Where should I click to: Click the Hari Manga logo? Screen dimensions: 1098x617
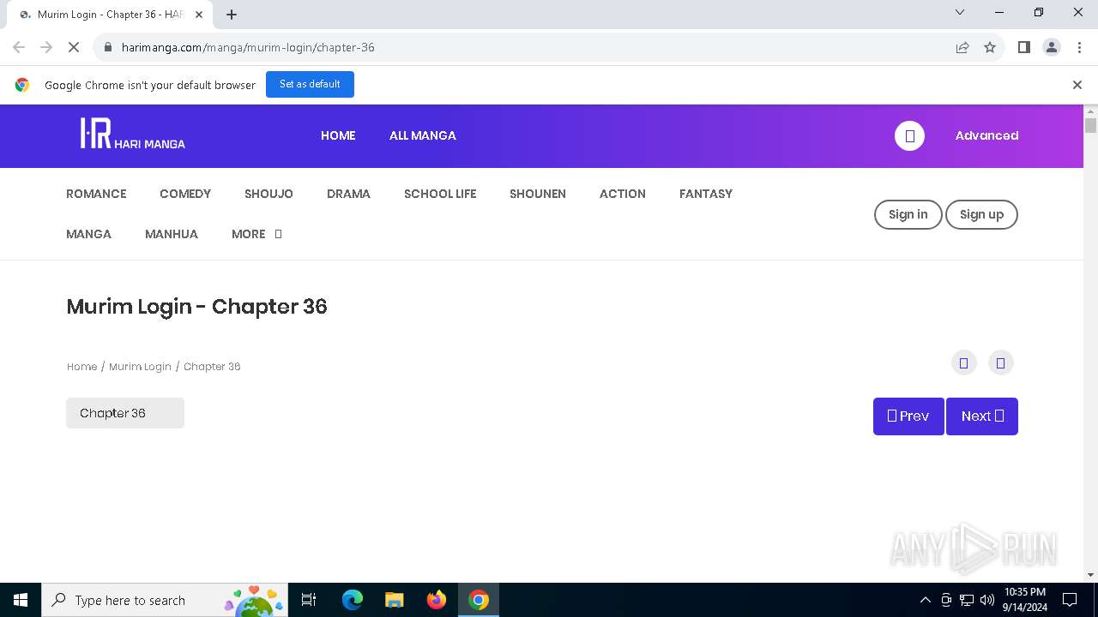click(x=133, y=134)
